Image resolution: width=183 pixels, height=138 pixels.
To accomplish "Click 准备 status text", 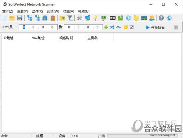I will coord(4,136).
